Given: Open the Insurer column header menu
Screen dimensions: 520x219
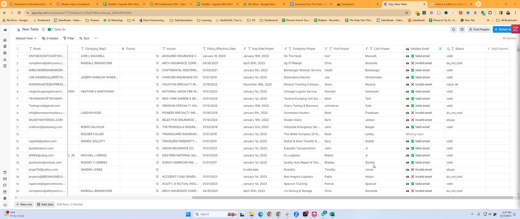Looking at the screenshot, I should point(181,49).
